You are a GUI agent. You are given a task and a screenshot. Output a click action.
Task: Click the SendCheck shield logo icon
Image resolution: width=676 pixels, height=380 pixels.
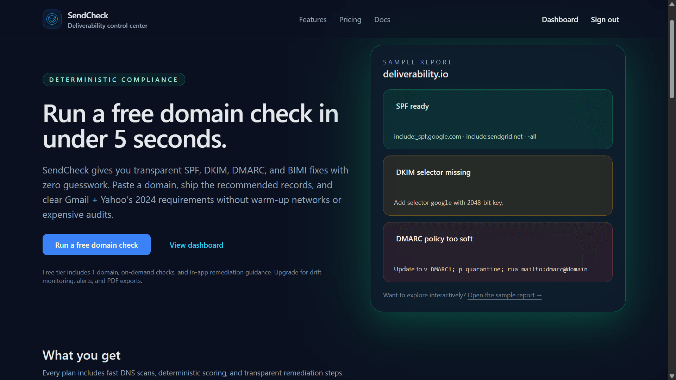(x=52, y=19)
